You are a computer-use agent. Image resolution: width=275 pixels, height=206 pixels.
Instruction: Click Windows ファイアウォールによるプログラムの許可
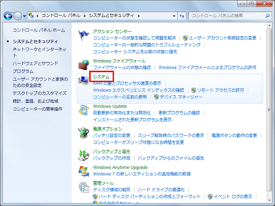pyautogui.click(x=208, y=68)
